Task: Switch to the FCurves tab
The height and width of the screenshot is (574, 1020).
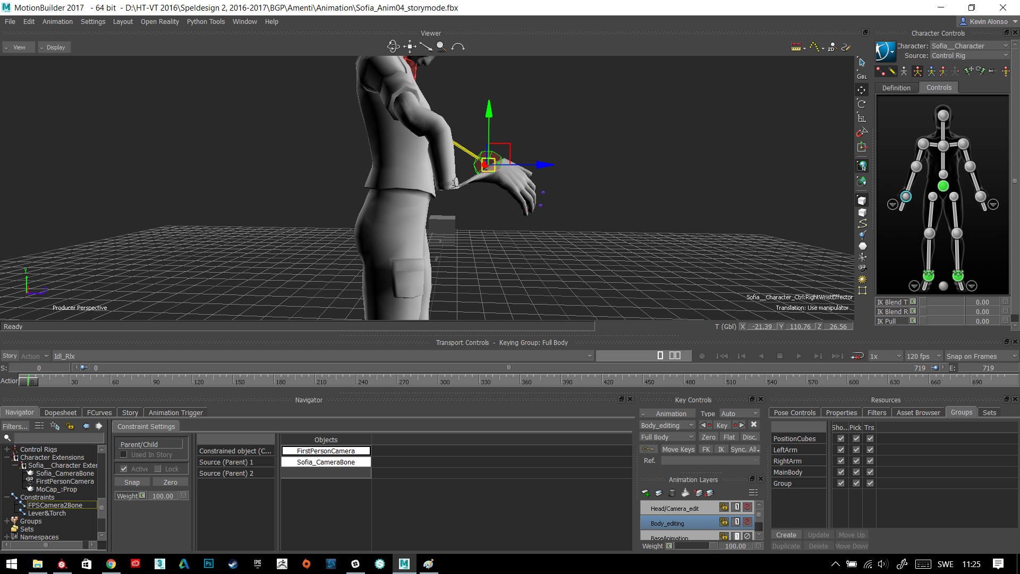Action: [x=99, y=412]
